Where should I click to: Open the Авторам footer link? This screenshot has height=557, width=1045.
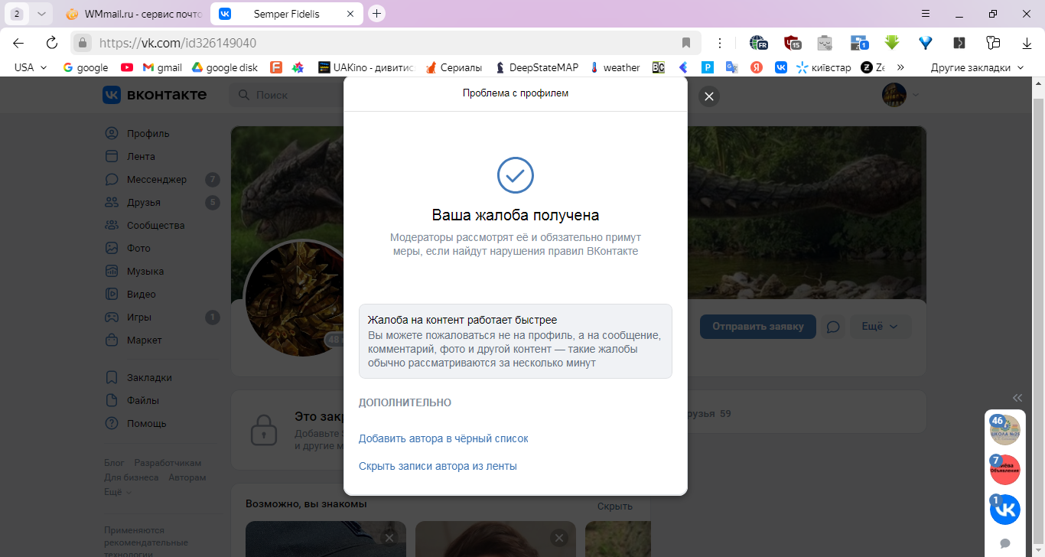pos(187,477)
